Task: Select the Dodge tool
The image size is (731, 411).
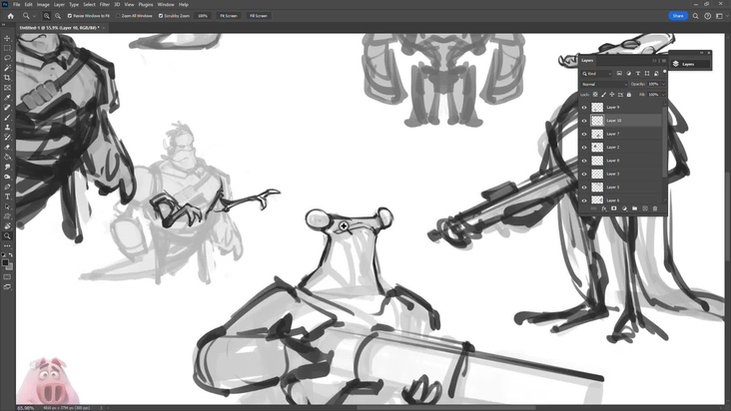Action: tap(7, 177)
